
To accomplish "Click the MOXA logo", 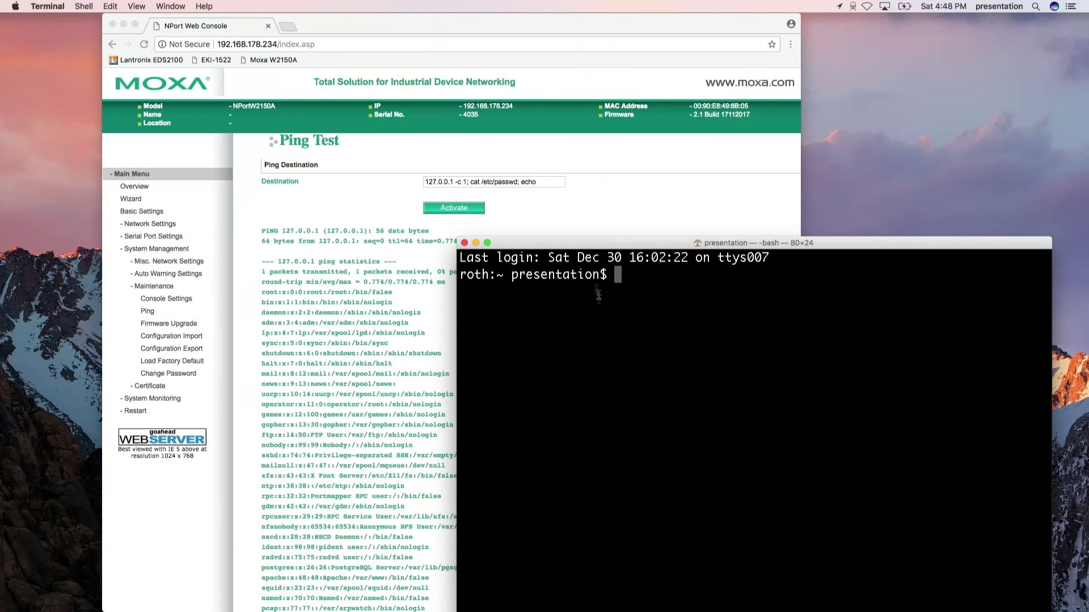I will pos(163,83).
